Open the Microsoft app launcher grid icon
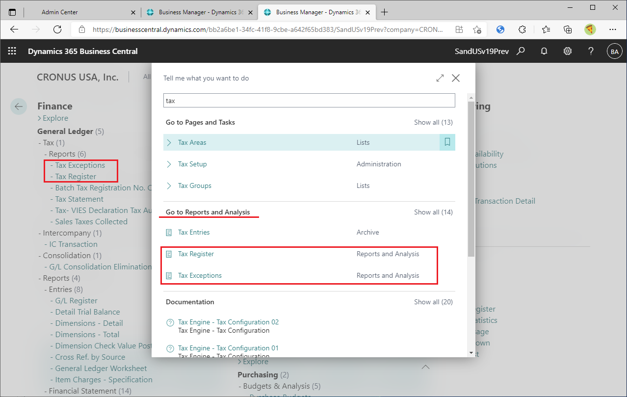The height and width of the screenshot is (397, 627). pos(12,51)
